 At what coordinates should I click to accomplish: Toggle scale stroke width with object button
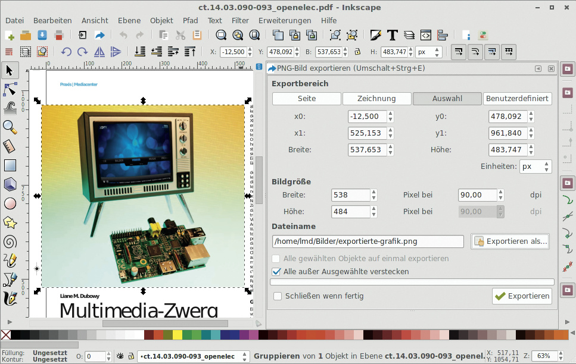pos(459,52)
